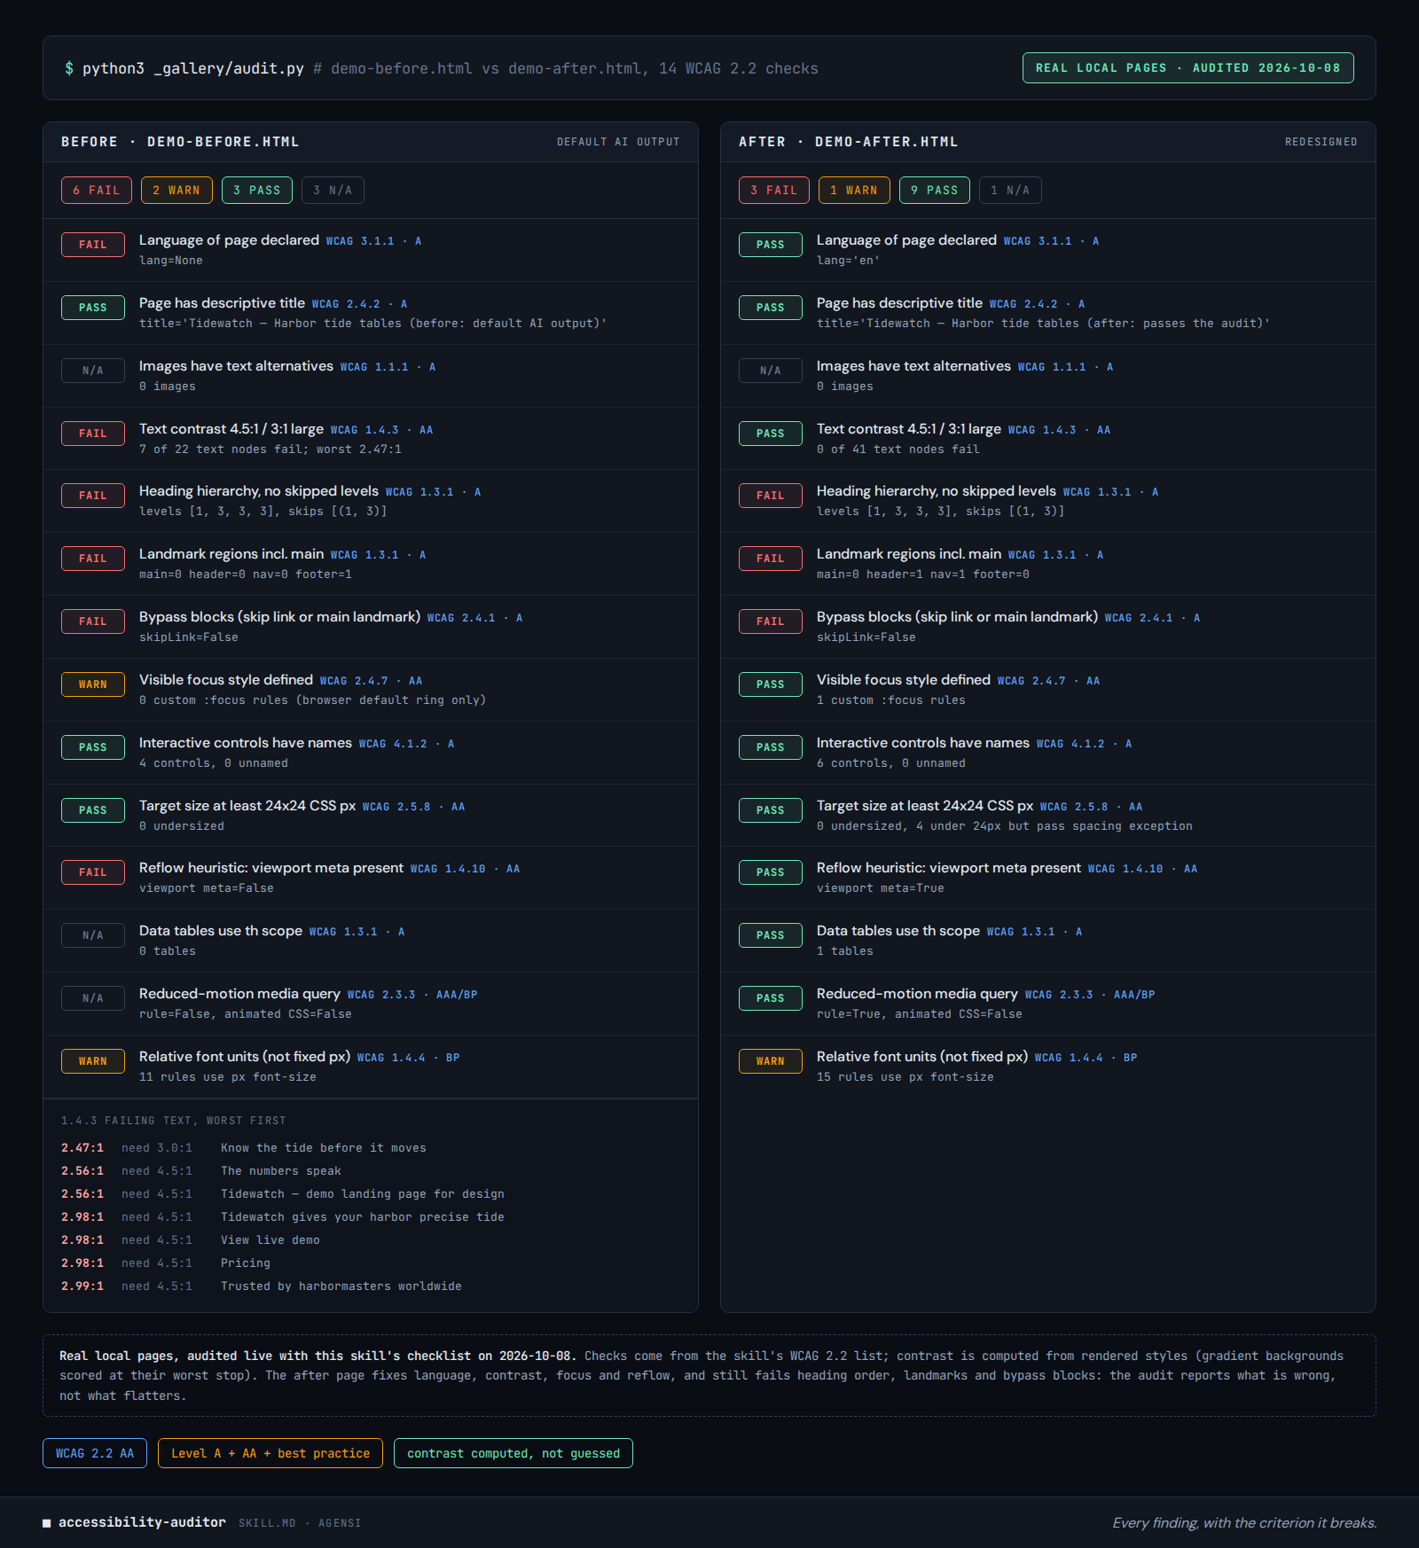The height and width of the screenshot is (1548, 1419).
Task: Select the lang=None detail text
Action: coord(171,261)
